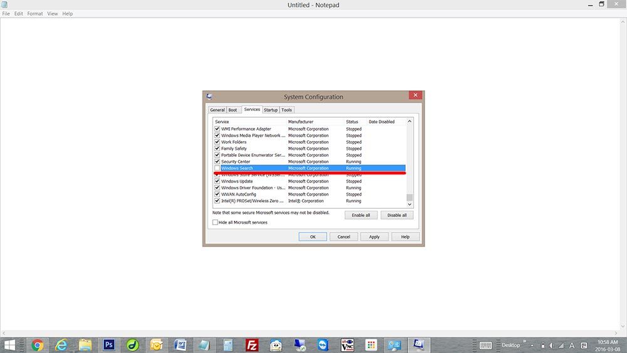
Task: Click the Disable all button
Action: tap(397, 215)
